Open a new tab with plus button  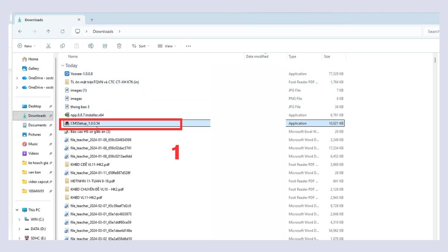pyautogui.click(x=92, y=20)
